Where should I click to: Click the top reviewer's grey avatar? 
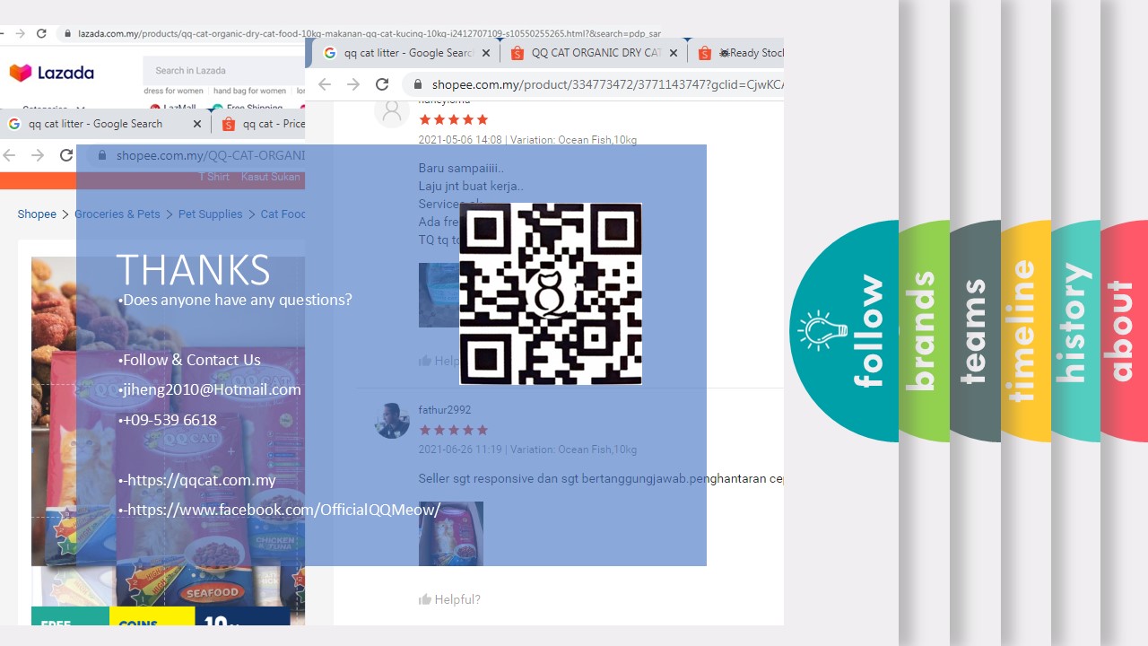[x=391, y=112]
